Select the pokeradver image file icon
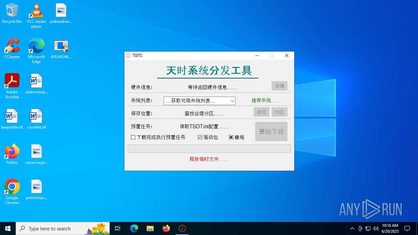This screenshot has width=418, height=235. (61, 13)
